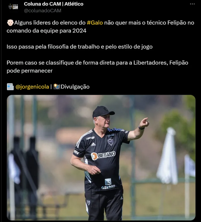Click the word Divulgação in the credits
Viewport: 201px width, 222px height.
pos(75,87)
